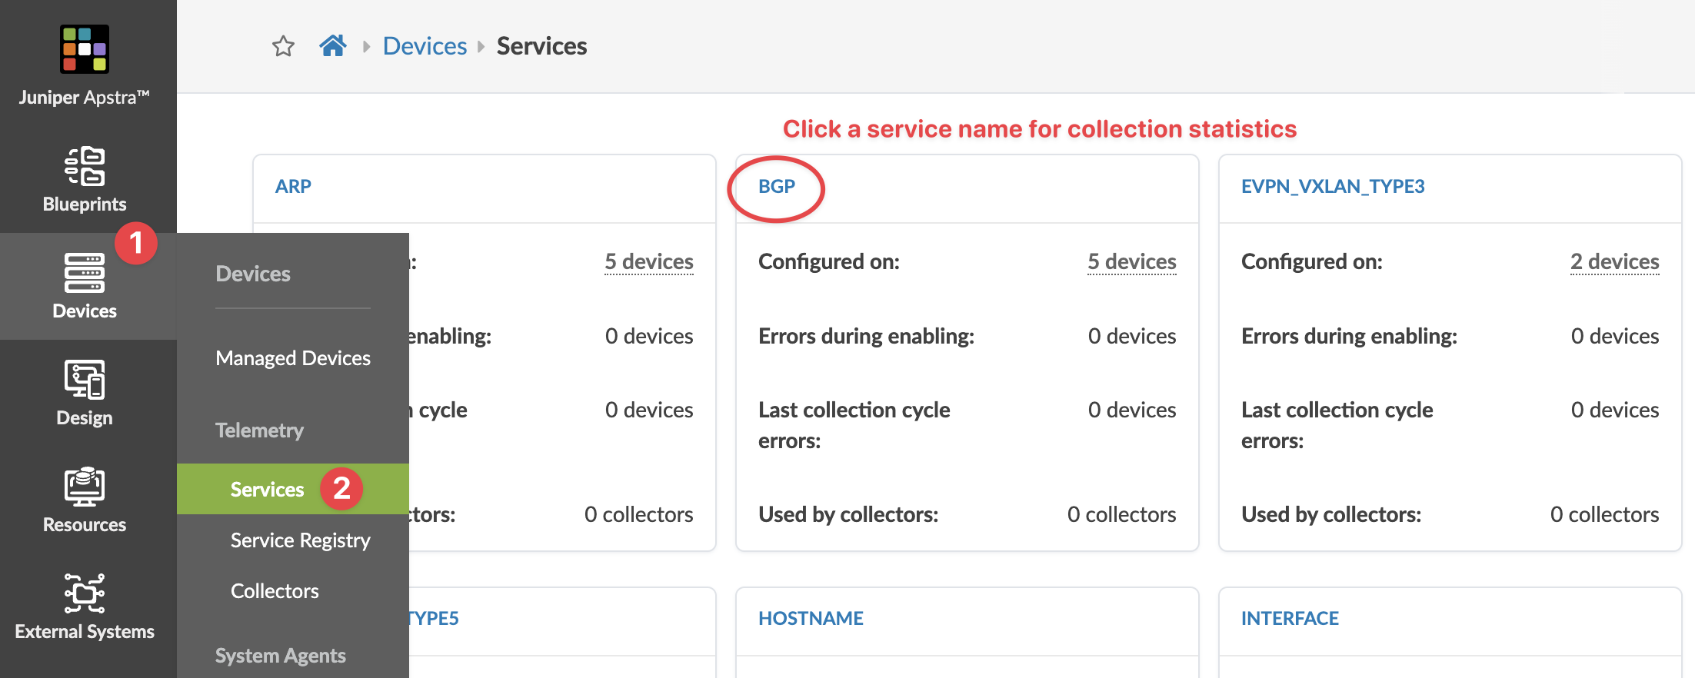This screenshot has width=1695, height=678.
Task: Click EVPN_VXLAN_TYPE3's 2 devices link
Action: pyautogui.click(x=1614, y=262)
